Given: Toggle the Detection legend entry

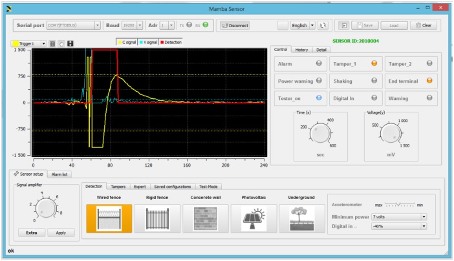Looking at the screenshot, I should point(171,42).
